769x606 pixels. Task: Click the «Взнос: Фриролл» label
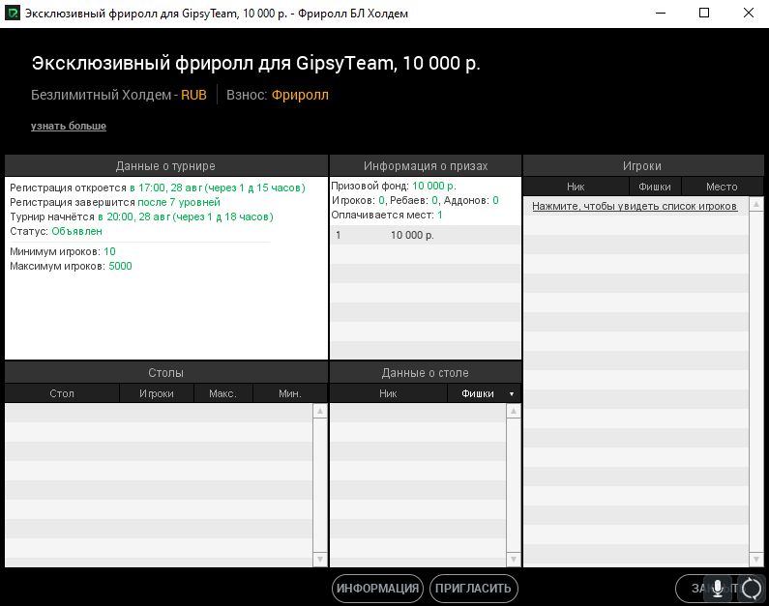(278, 95)
